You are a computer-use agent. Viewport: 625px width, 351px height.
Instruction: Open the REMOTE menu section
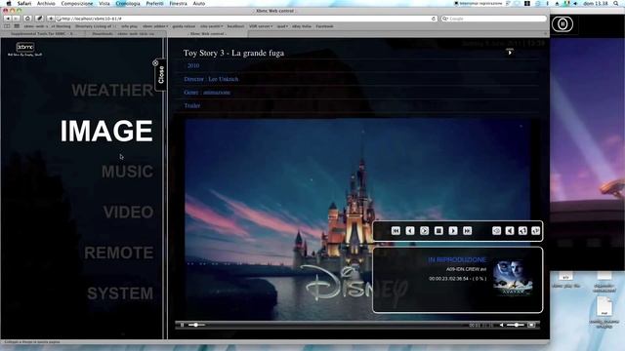(119, 253)
